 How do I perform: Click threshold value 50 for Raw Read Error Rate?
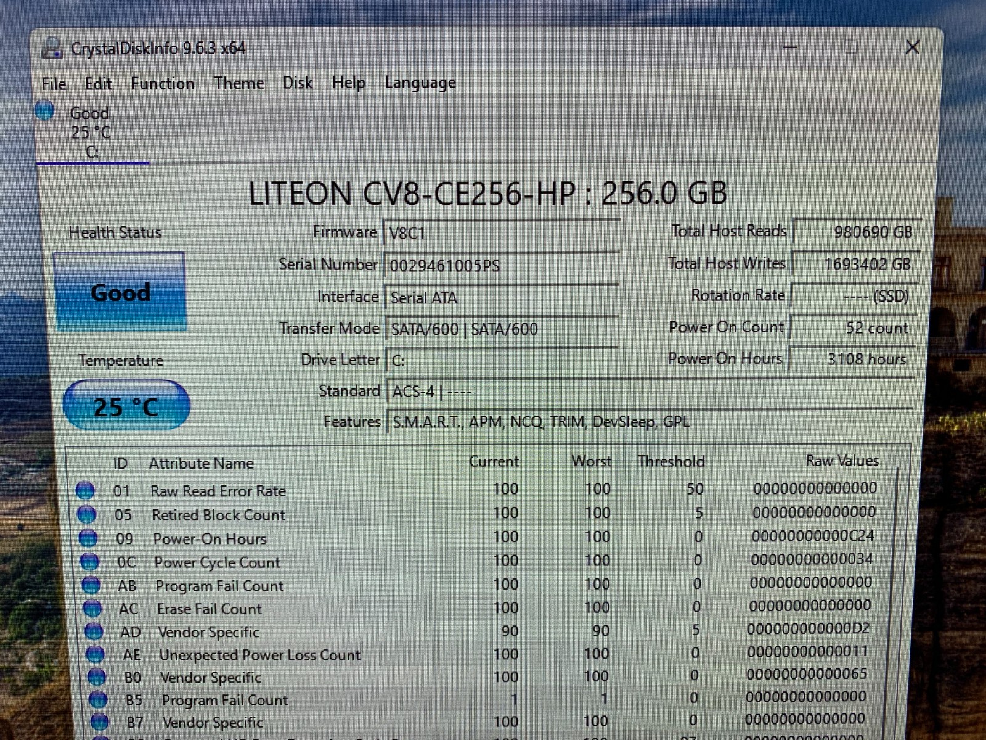pyautogui.click(x=695, y=489)
